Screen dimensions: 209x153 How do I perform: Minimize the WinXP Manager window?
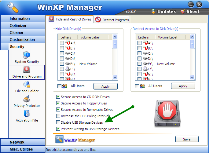(191, 5)
